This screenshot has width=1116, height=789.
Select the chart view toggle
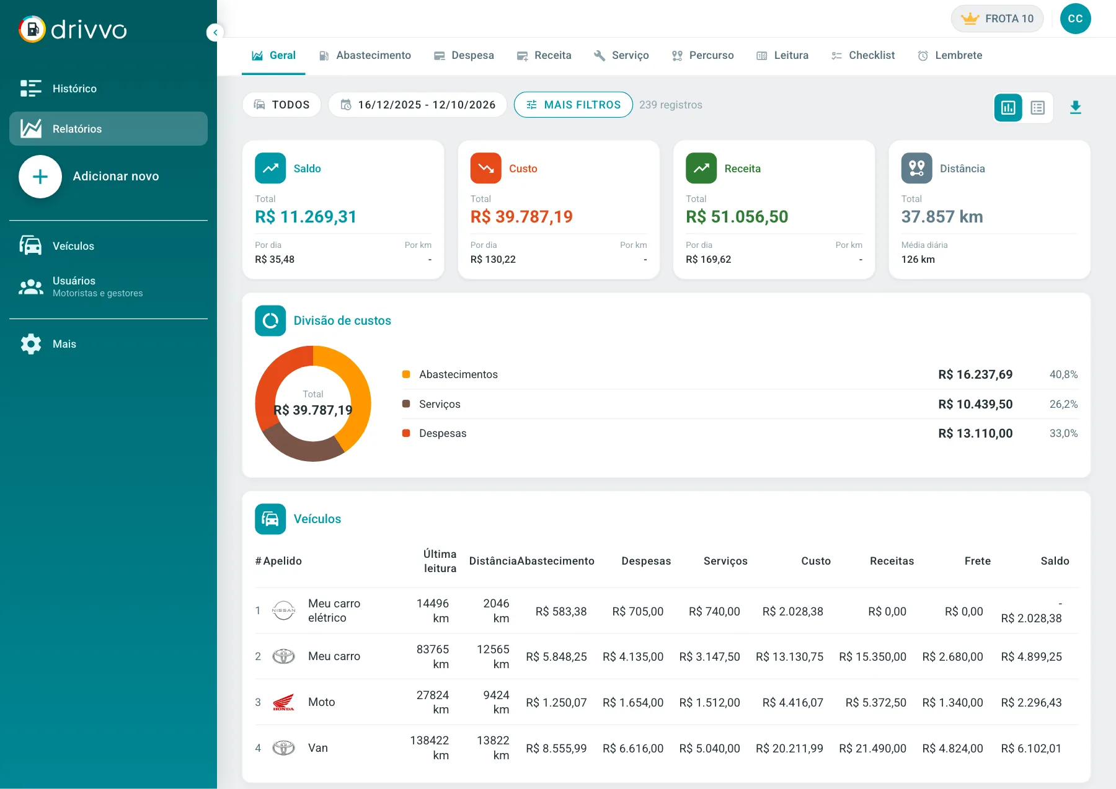point(1008,108)
